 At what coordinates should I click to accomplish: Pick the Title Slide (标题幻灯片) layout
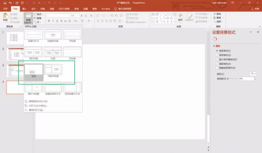click(x=33, y=35)
